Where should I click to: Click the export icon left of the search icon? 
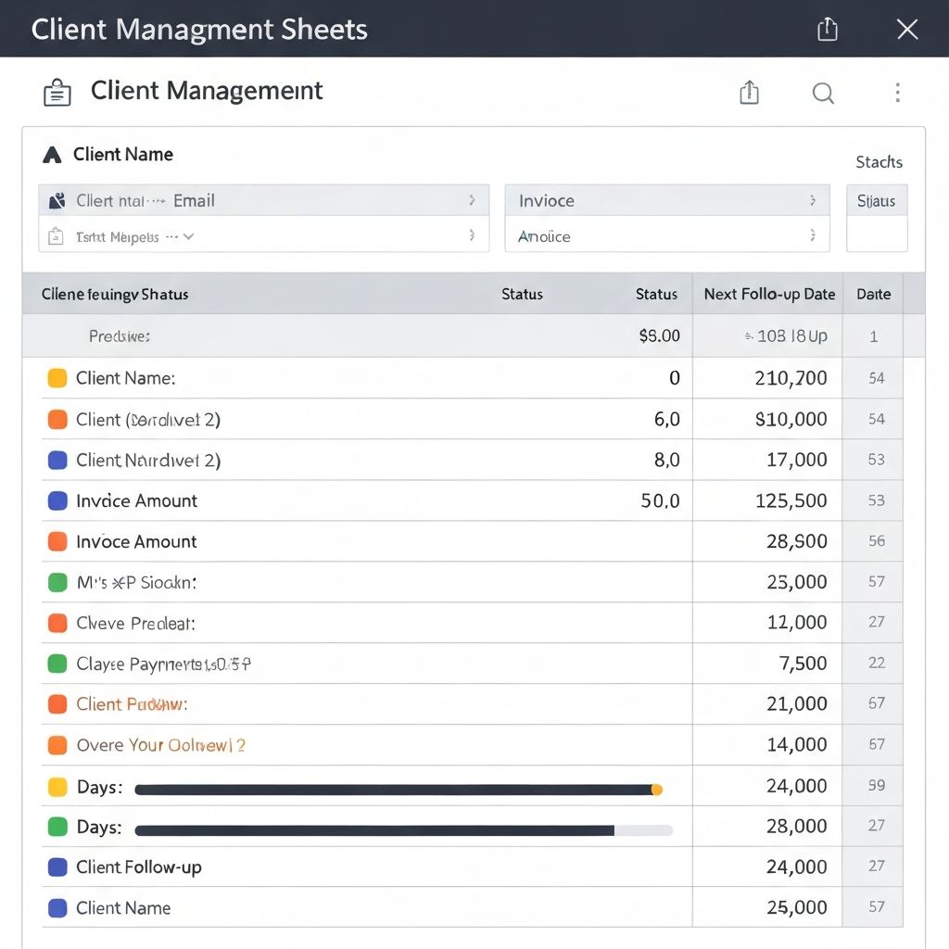click(x=750, y=93)
